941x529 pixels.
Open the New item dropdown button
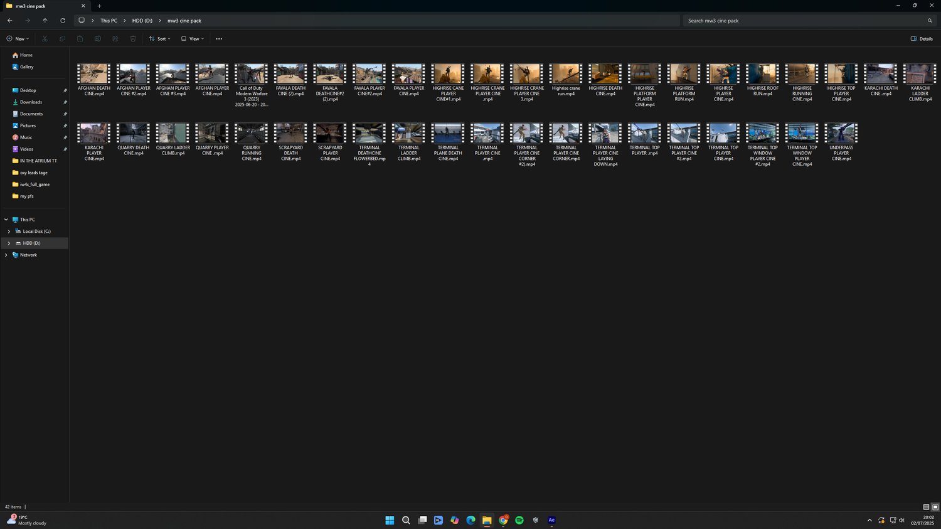pyautogui.click(x=18, y=39)
